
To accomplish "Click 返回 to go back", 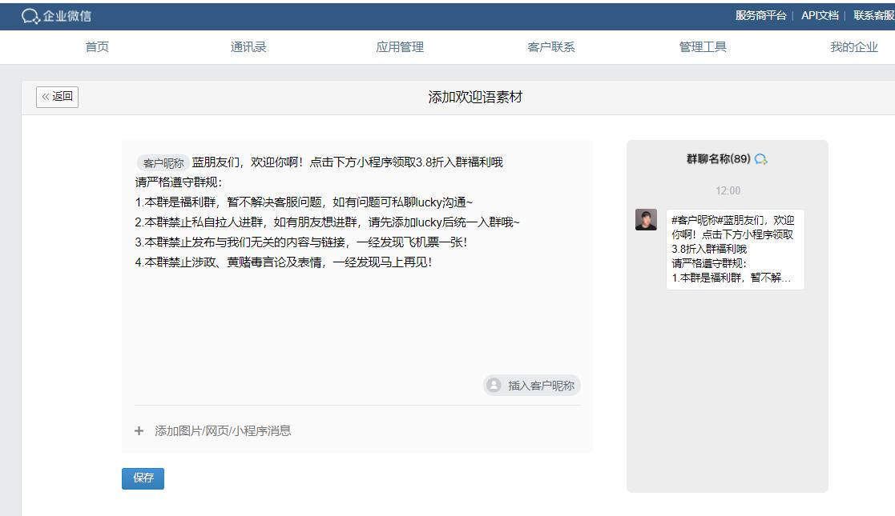I will click(x=56, y=97).
